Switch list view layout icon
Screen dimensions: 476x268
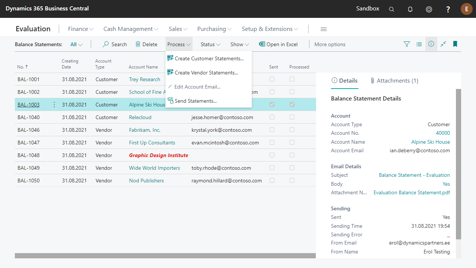419,44
